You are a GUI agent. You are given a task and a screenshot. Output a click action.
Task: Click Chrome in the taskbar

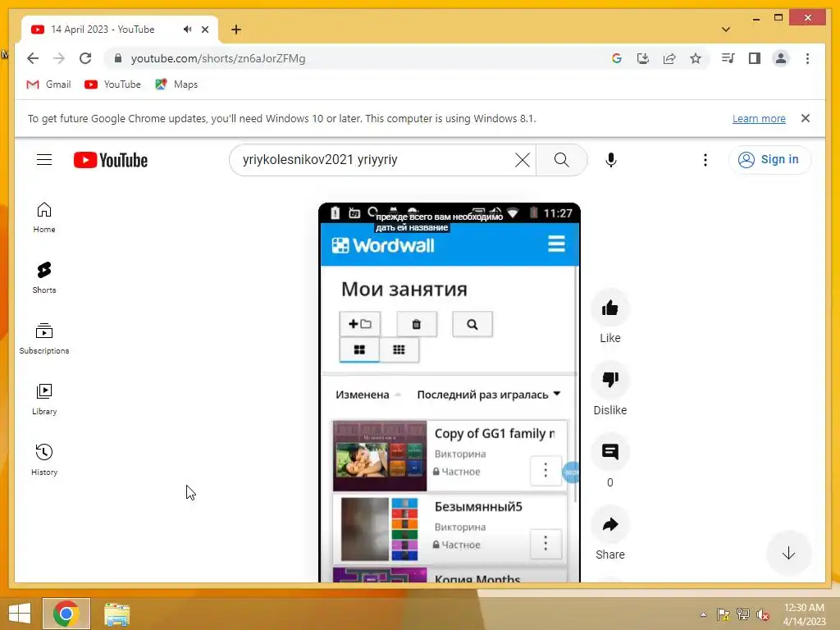tap(66, 614)
